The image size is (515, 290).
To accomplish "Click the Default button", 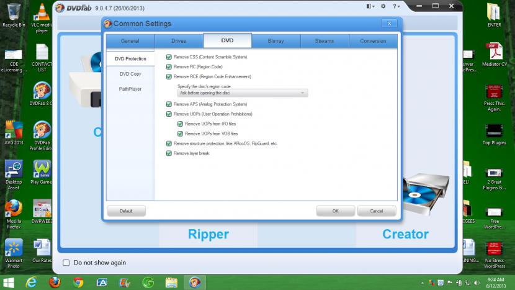I will pyautogui.click(x=126, y=211).
